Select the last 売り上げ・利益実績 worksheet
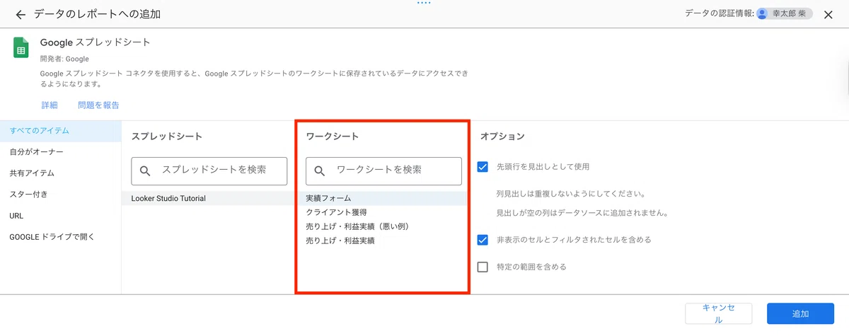 382,241
